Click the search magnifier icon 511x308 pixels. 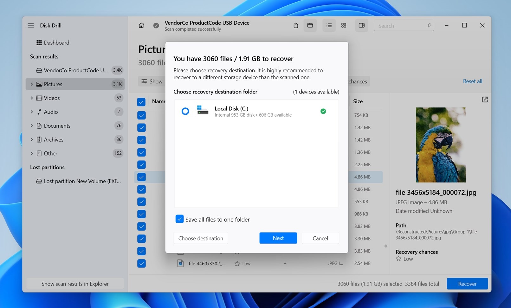(429, 25)
